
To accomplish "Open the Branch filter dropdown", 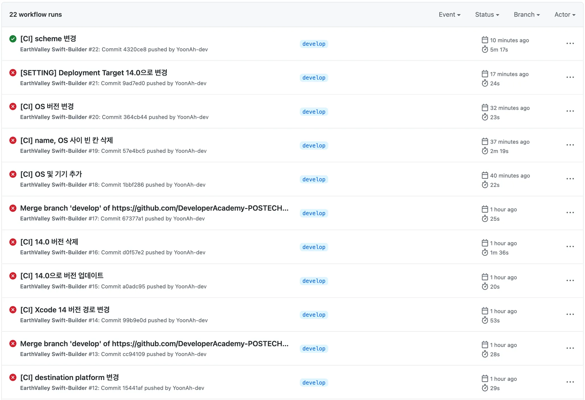I will (526, 15).
